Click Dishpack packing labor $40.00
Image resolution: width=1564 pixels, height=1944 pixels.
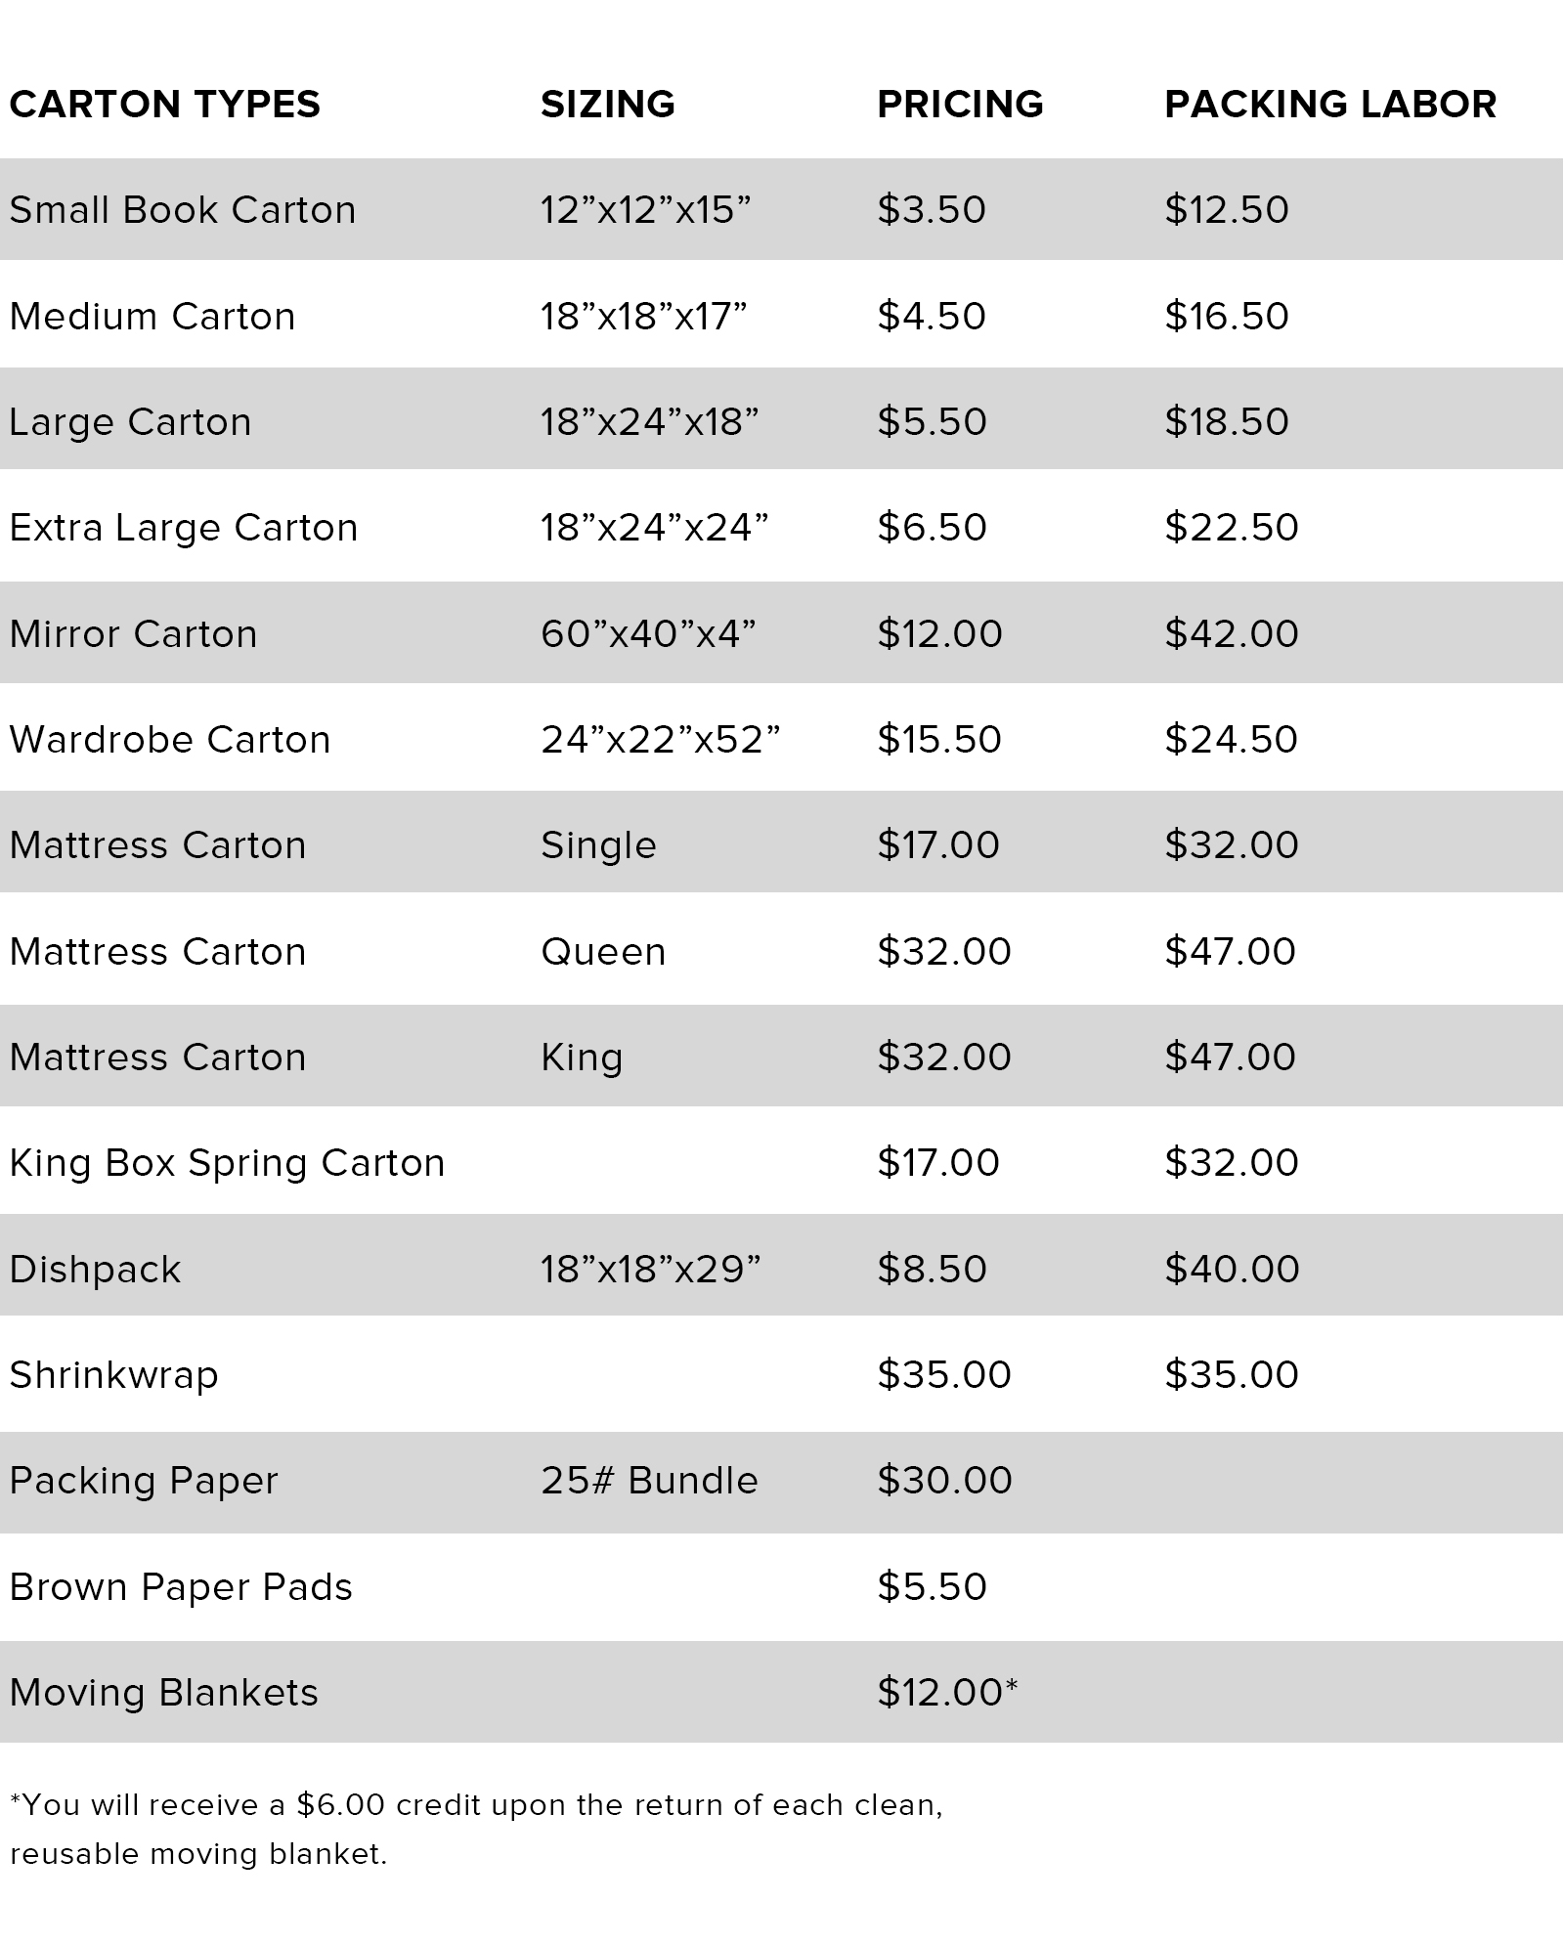click(x=1232, y=1269)
